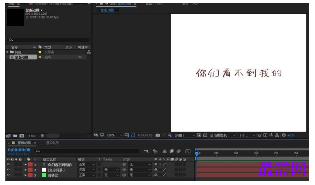Hide the 文字背景 layer with eye icon
The height and width of the screenshot is (185, 315).
pos(8,170)
